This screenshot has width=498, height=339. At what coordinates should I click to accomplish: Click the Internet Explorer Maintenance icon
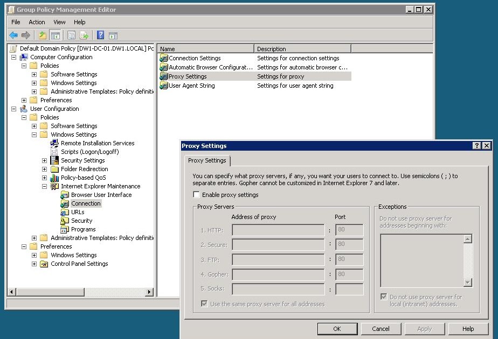(x=54, y=186)
